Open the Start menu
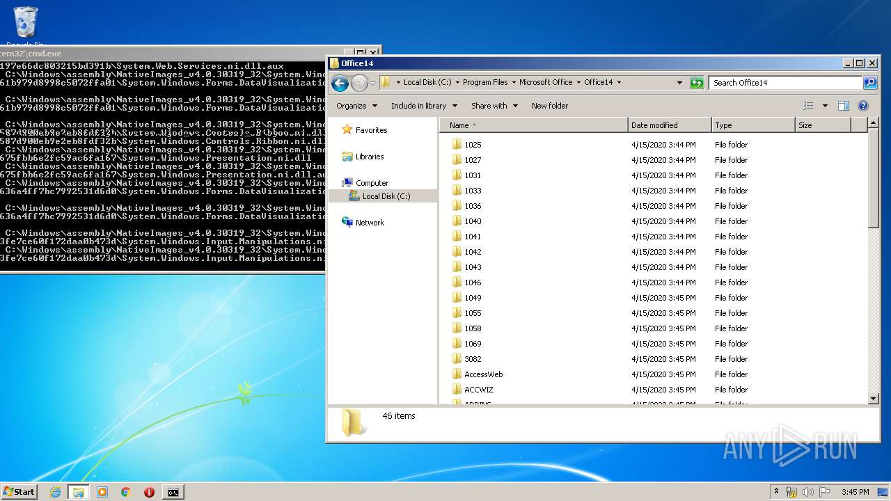The image size is (891, 501). (19, 491)
